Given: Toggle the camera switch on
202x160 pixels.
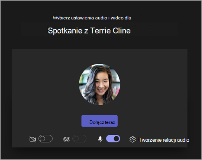Looking at the screenshot, I should 45,139.
